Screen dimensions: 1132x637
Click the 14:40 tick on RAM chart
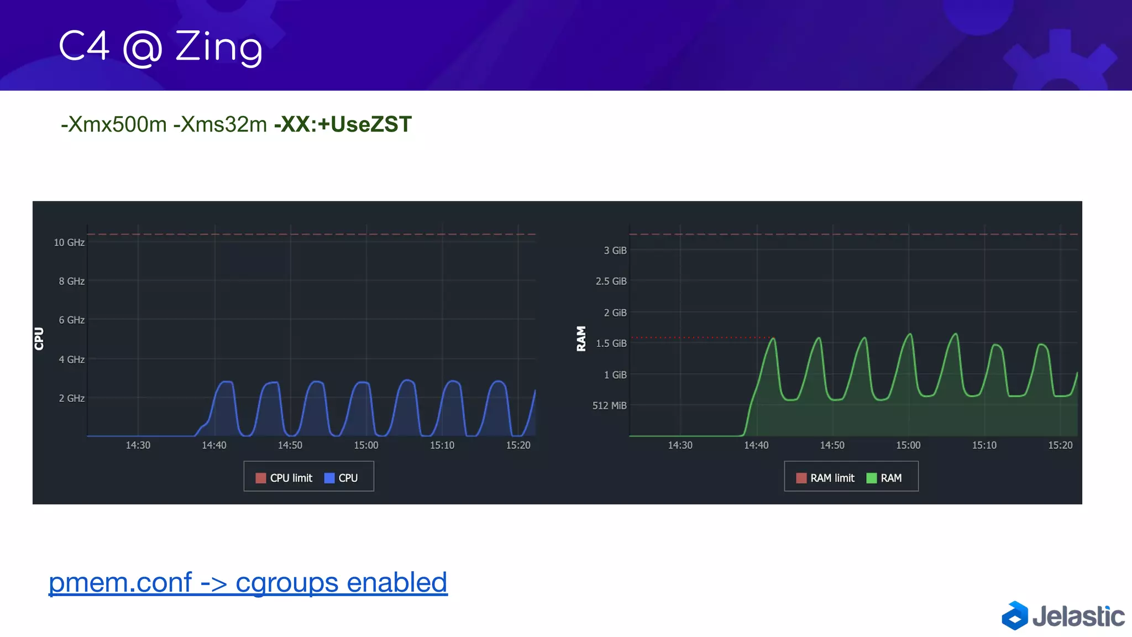pyautogui.click(x=756, y=446)
